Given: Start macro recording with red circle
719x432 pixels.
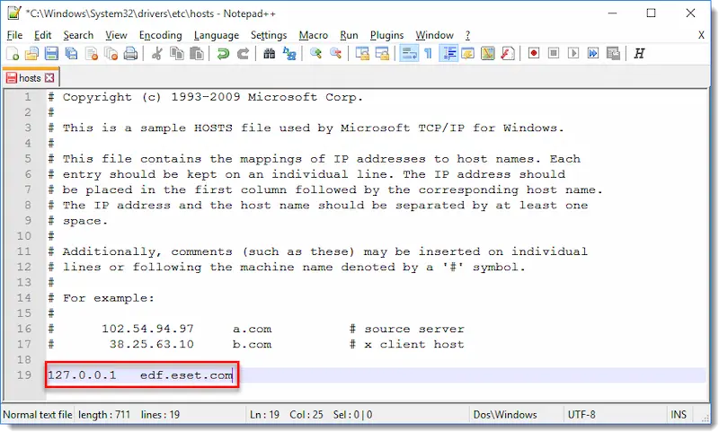Looking at the screenshot, I should pos(534,54).
